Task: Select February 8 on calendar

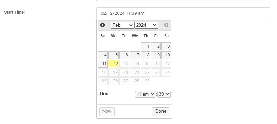Action: tap(146, 55)
